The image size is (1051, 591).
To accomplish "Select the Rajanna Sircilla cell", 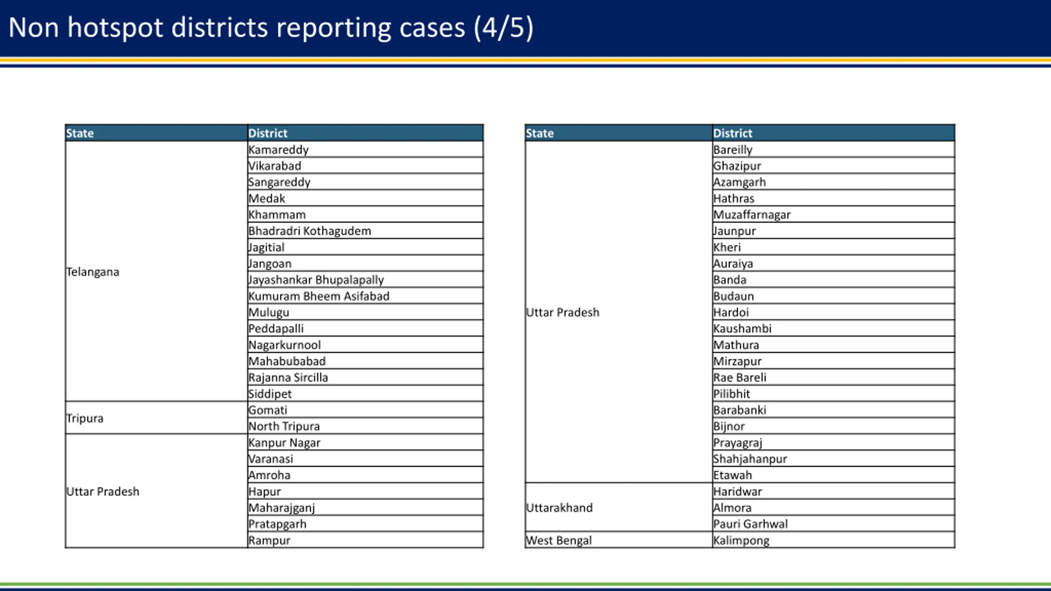I will 365,377.
